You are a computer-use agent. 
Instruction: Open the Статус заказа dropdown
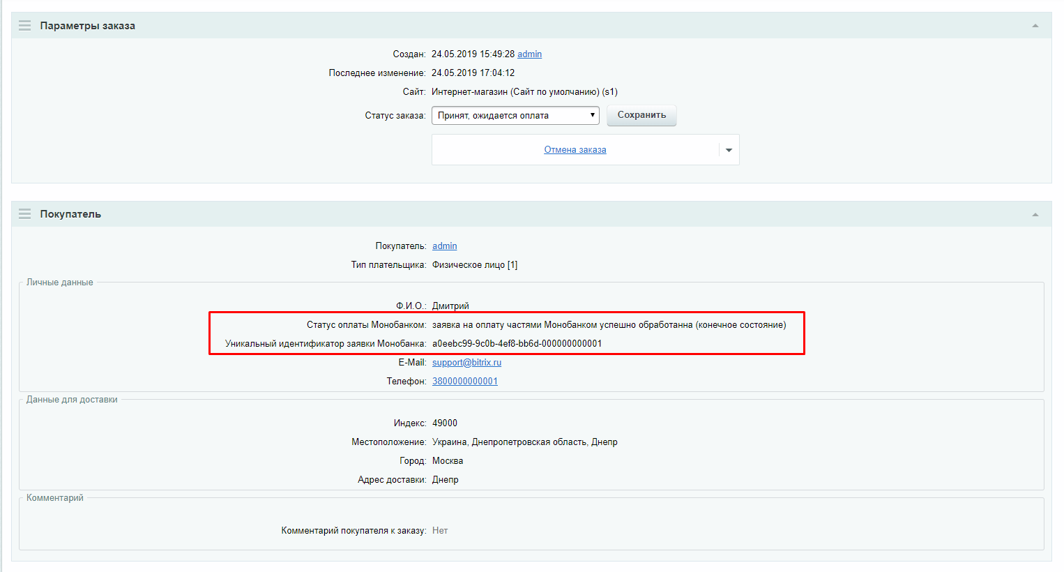tap(515, 115)
